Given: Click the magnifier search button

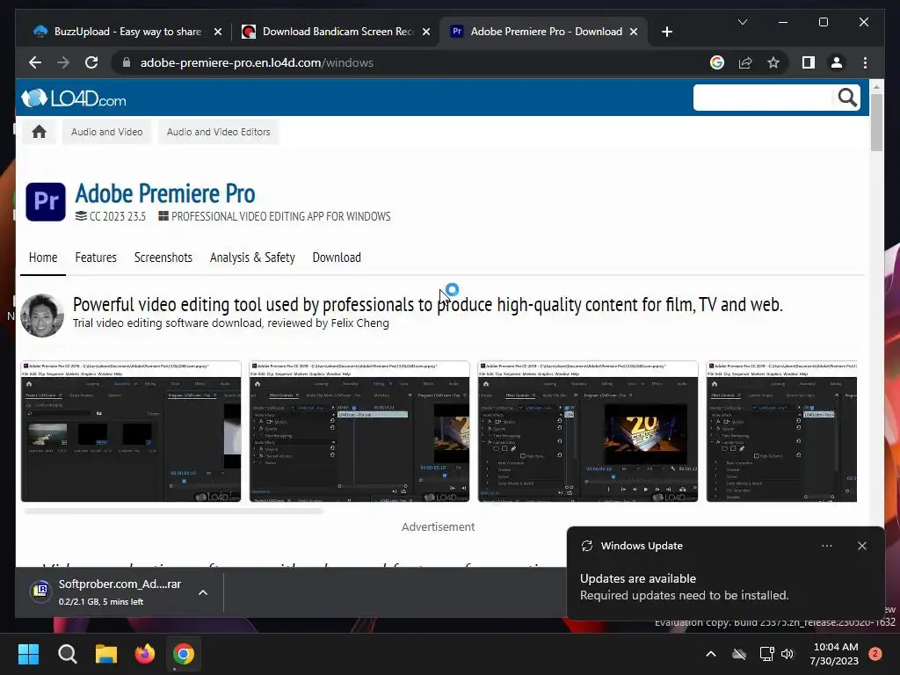Looking at the screenshot, I should (x=846, y=98).
